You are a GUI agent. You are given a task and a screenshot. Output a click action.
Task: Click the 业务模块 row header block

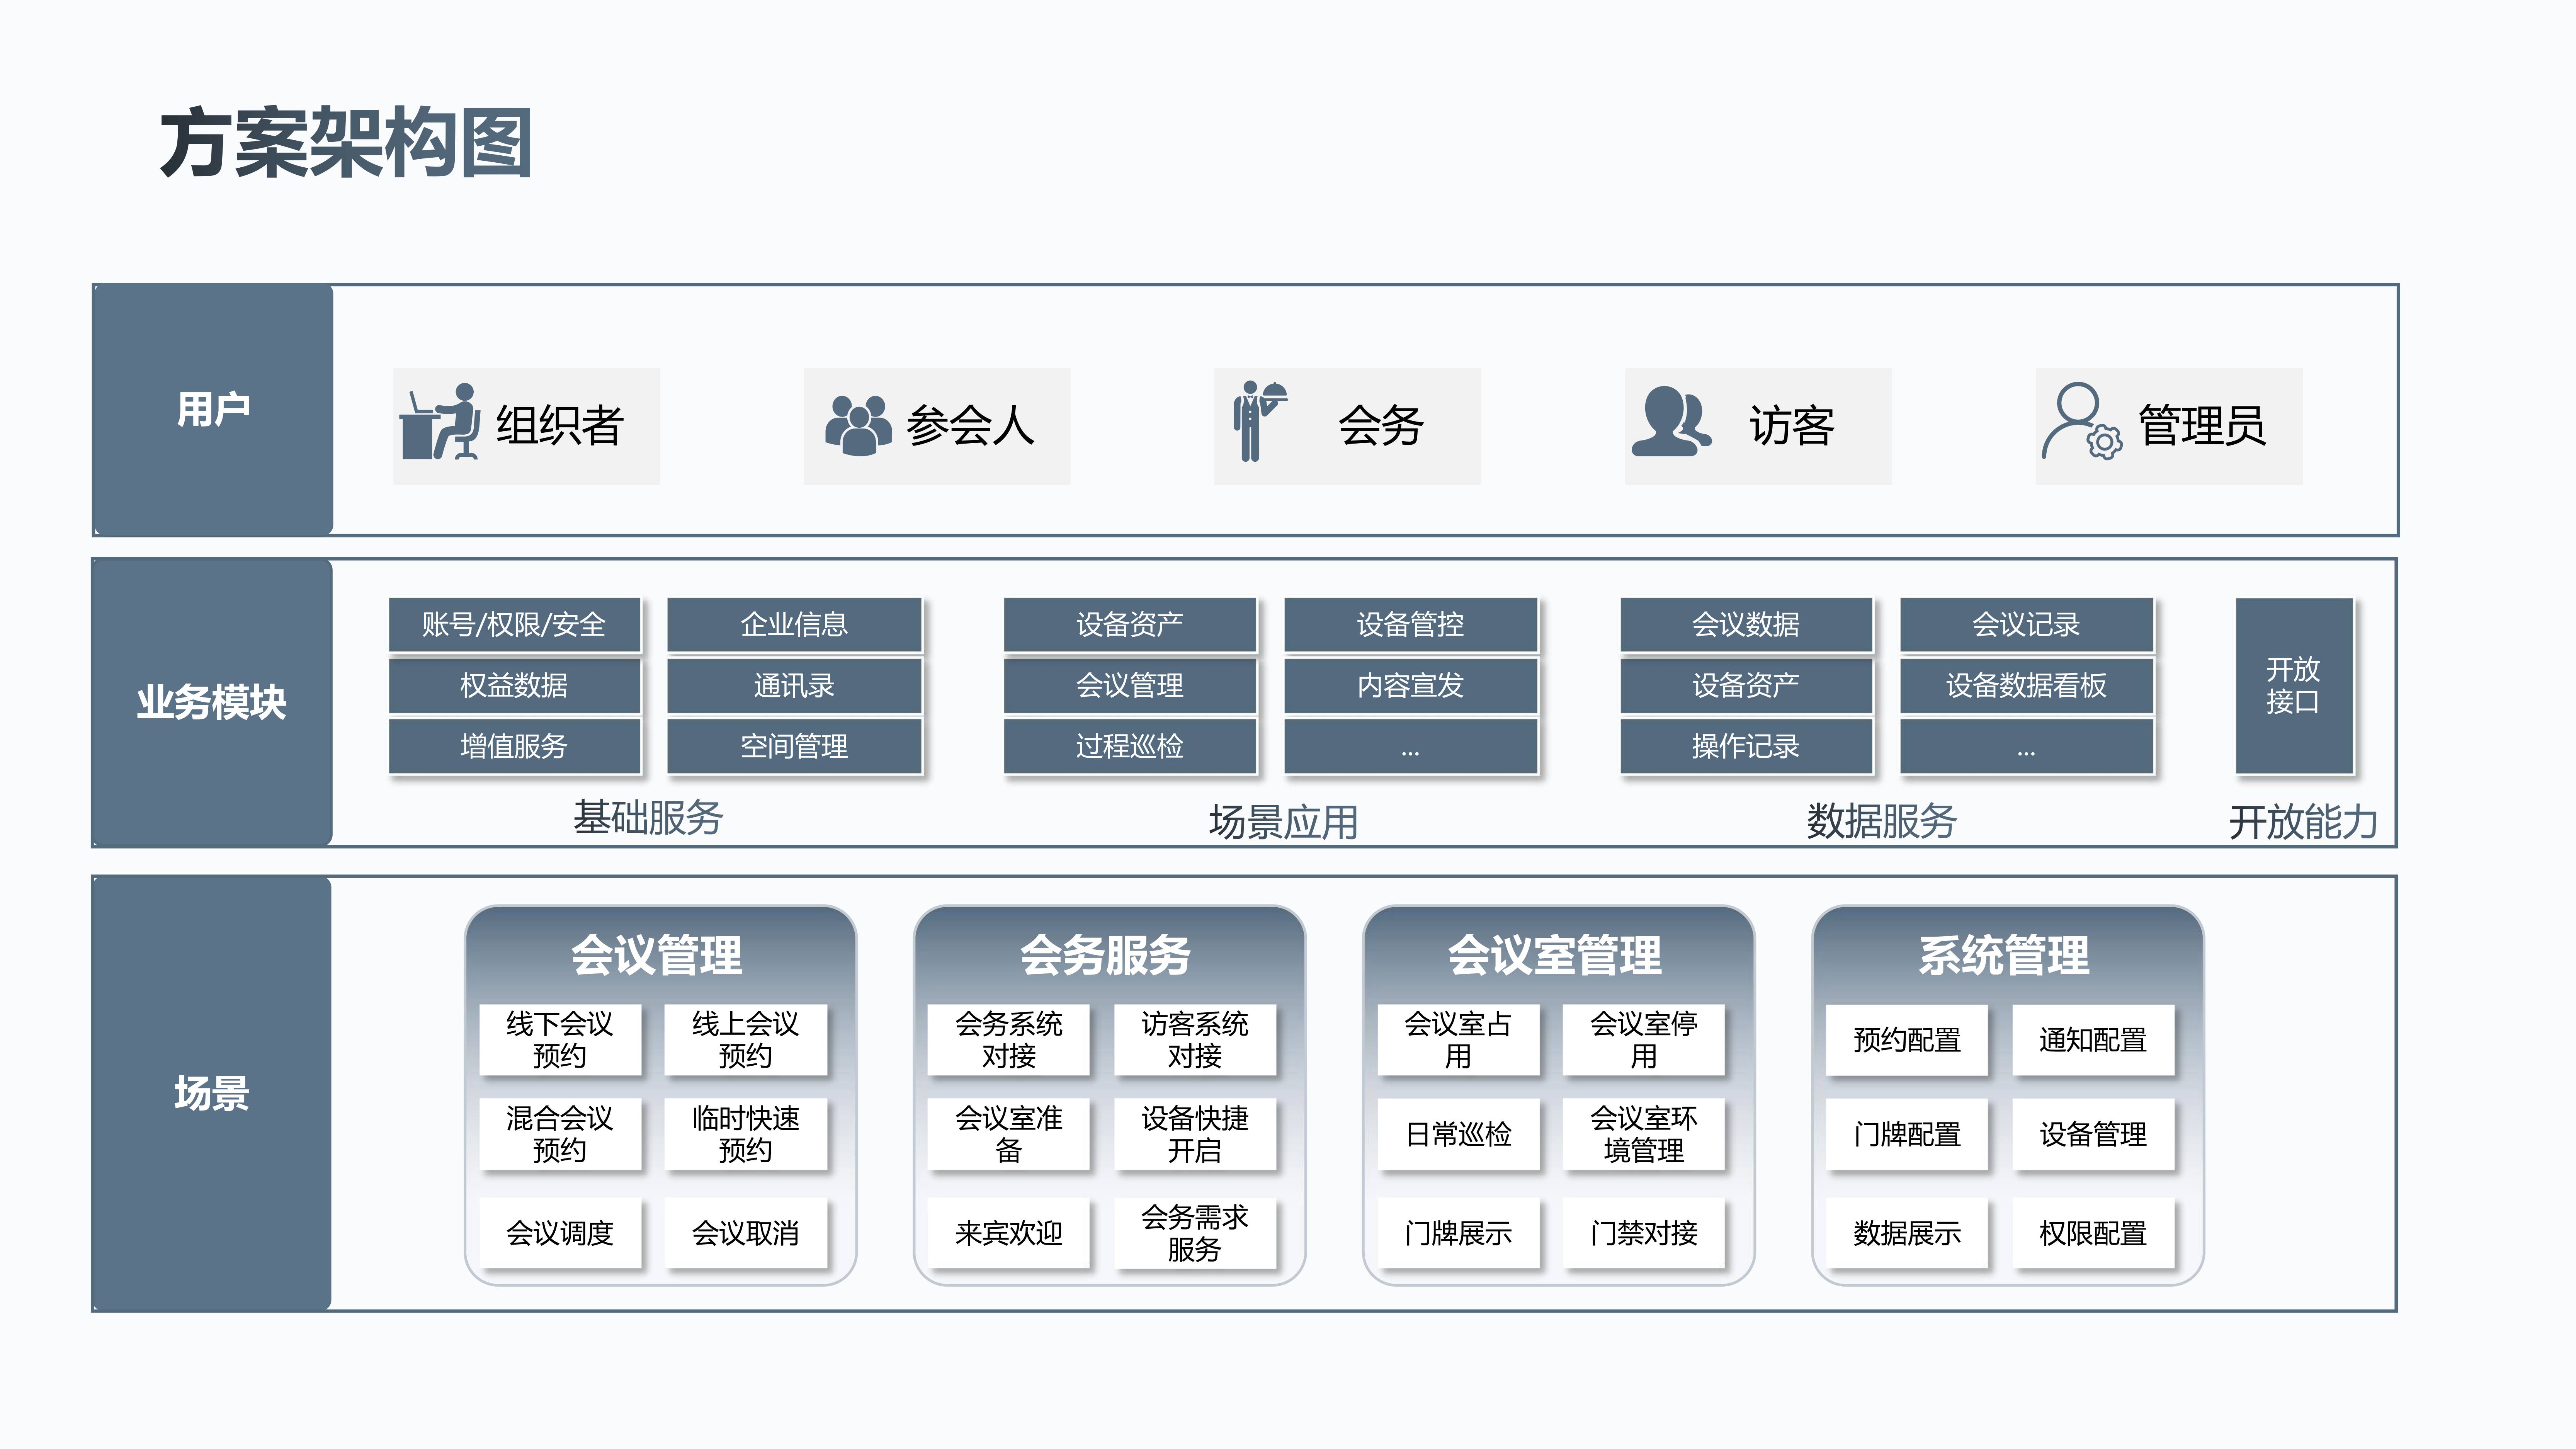click(x=212, y=703)
